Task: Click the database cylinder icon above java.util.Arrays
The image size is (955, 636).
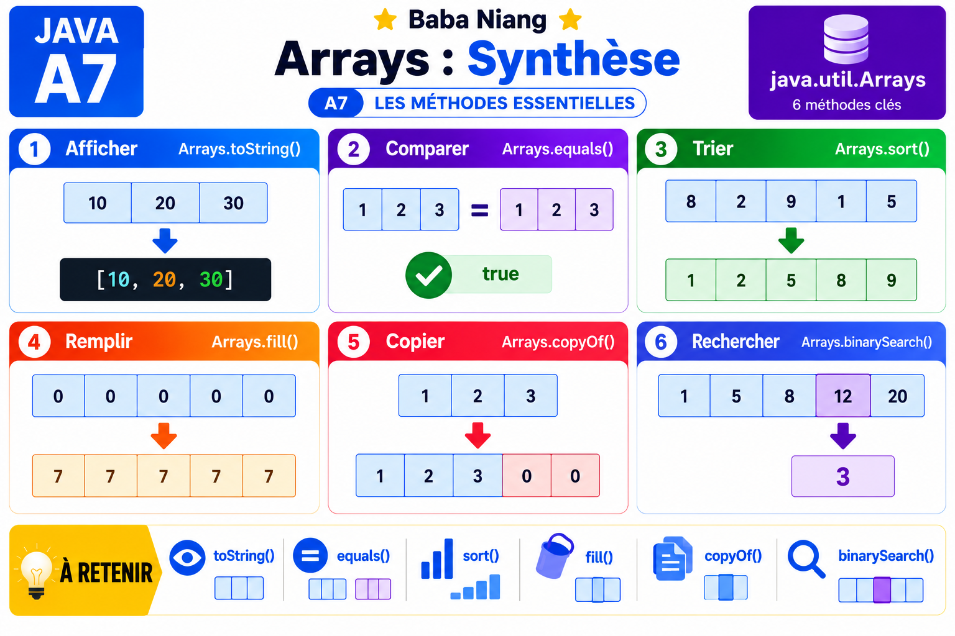Action: [846, 39]
